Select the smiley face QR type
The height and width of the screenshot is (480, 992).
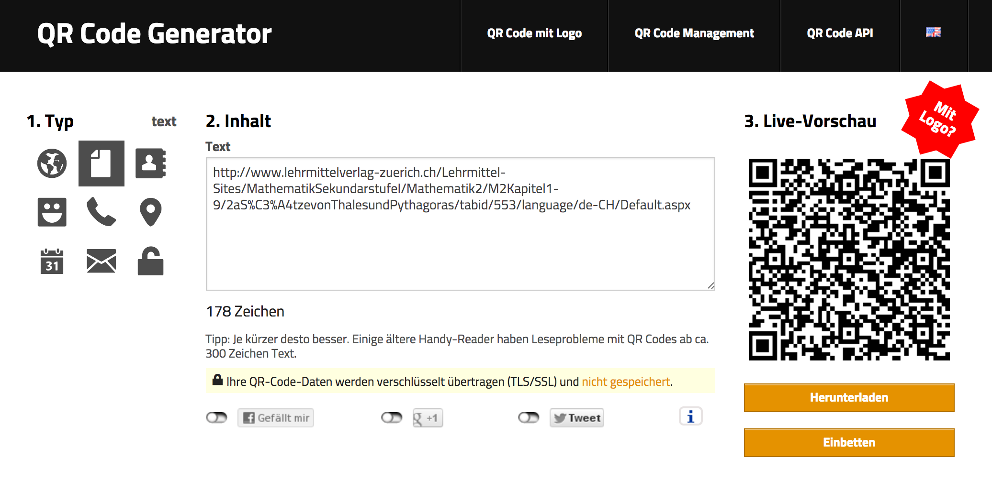point(52,212)
